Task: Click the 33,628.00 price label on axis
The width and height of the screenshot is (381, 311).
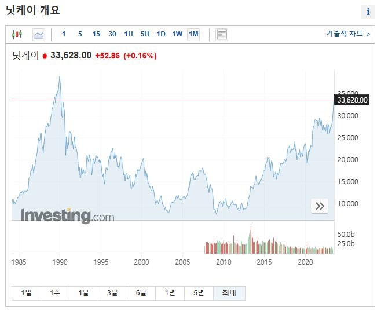Action: pyautogui.click(x=352, y=100)
